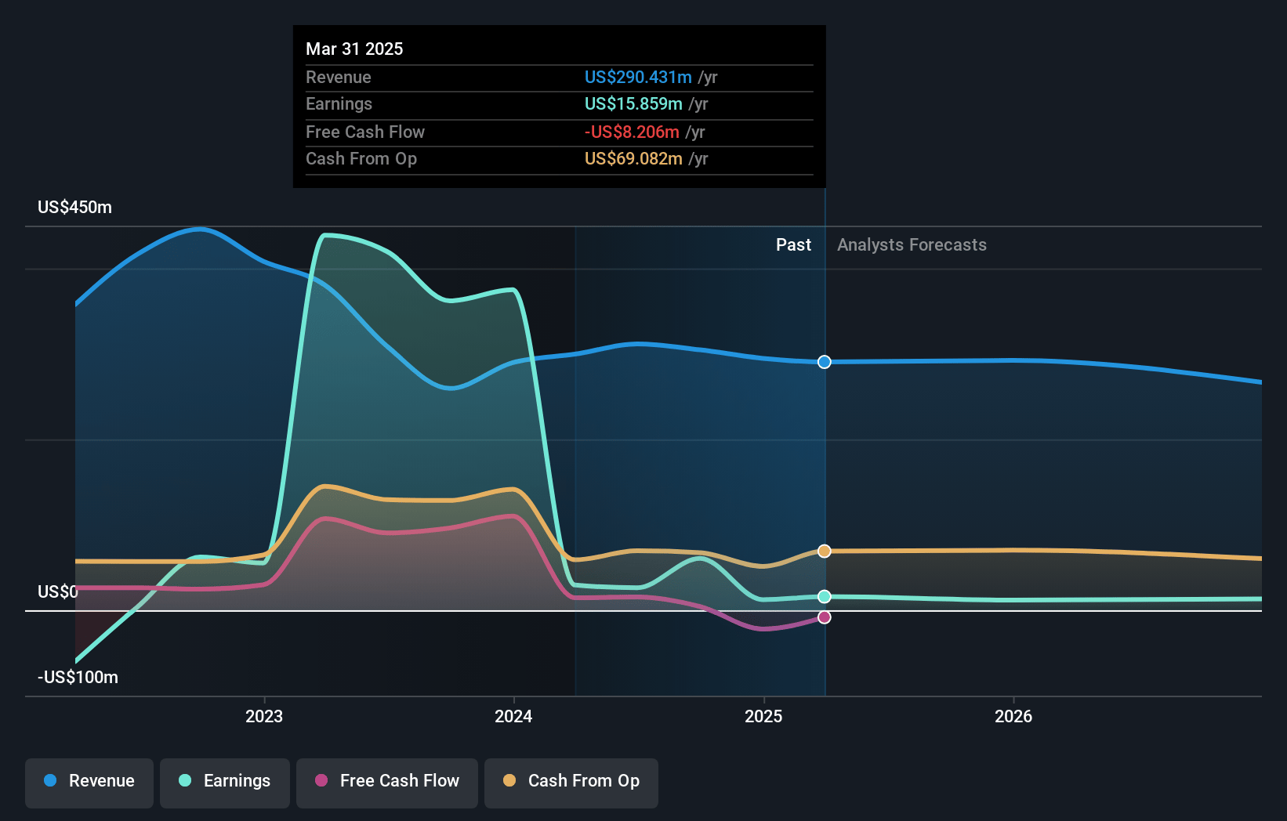This screenshot has width=1287, height=821.
Task: Click the -US$8.206m free cash flow value
Action: [632, 132]
